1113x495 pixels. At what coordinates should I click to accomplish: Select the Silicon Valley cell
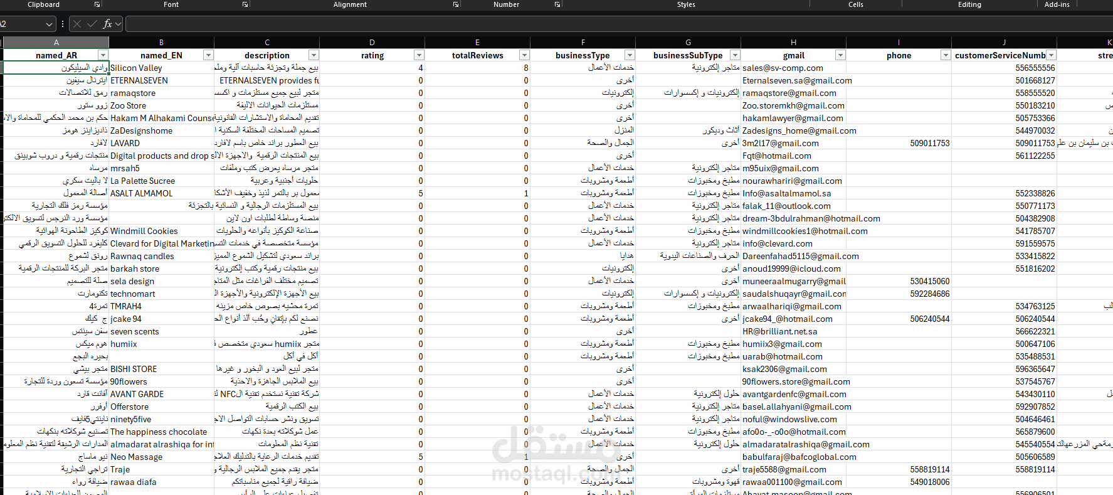(x=161, y=68)
